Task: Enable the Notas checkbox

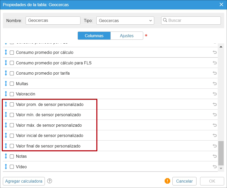Action: pos(12,156)
